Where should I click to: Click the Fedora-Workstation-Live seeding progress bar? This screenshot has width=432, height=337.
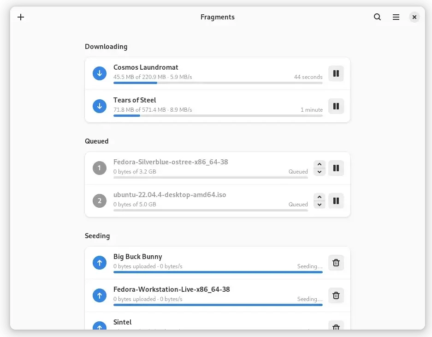(218, 305)
